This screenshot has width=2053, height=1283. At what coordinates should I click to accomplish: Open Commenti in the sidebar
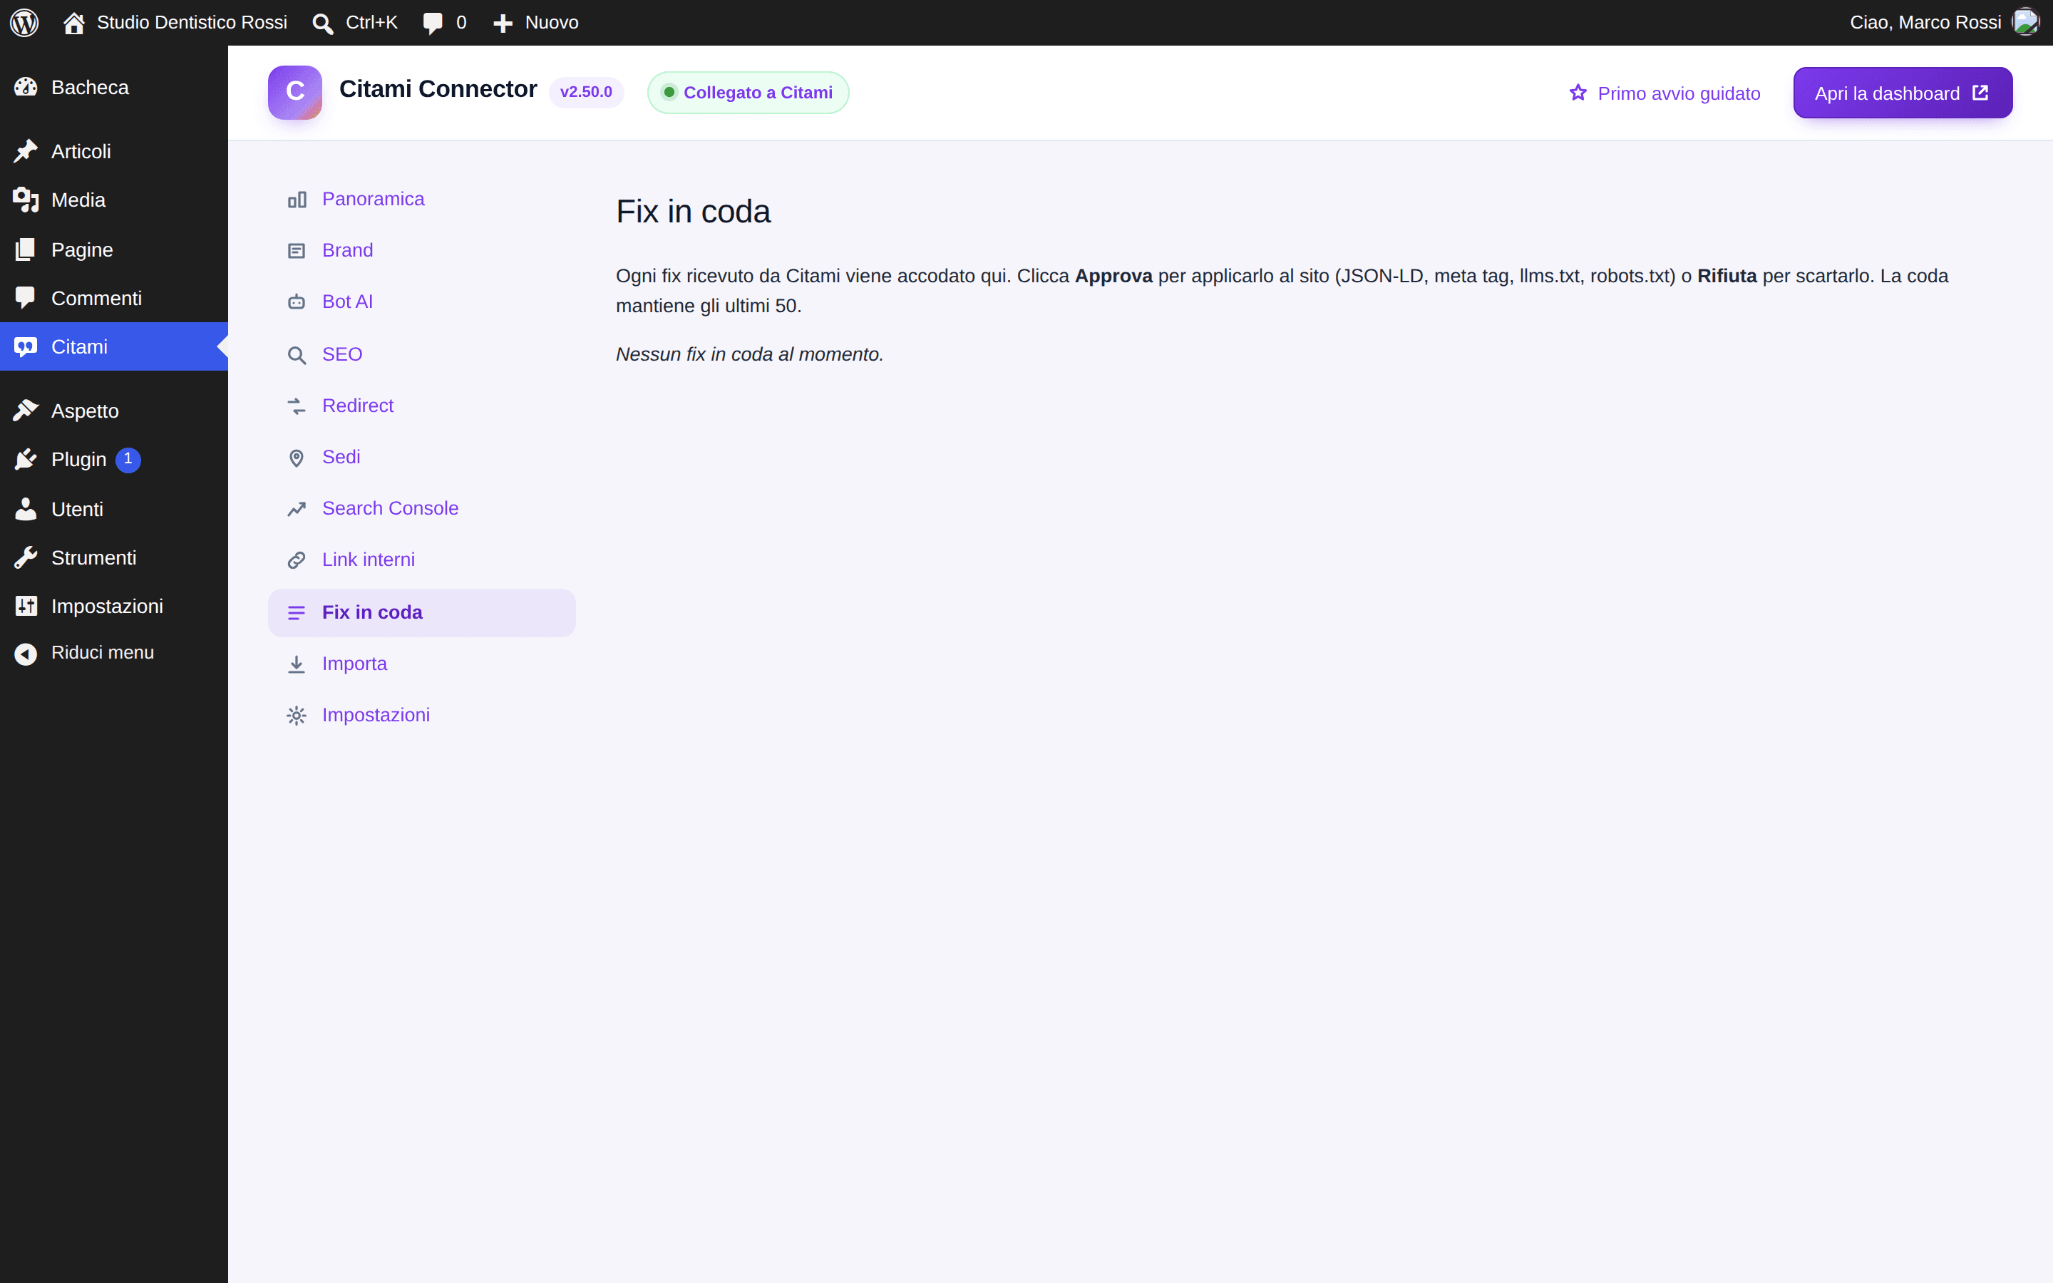113,298
